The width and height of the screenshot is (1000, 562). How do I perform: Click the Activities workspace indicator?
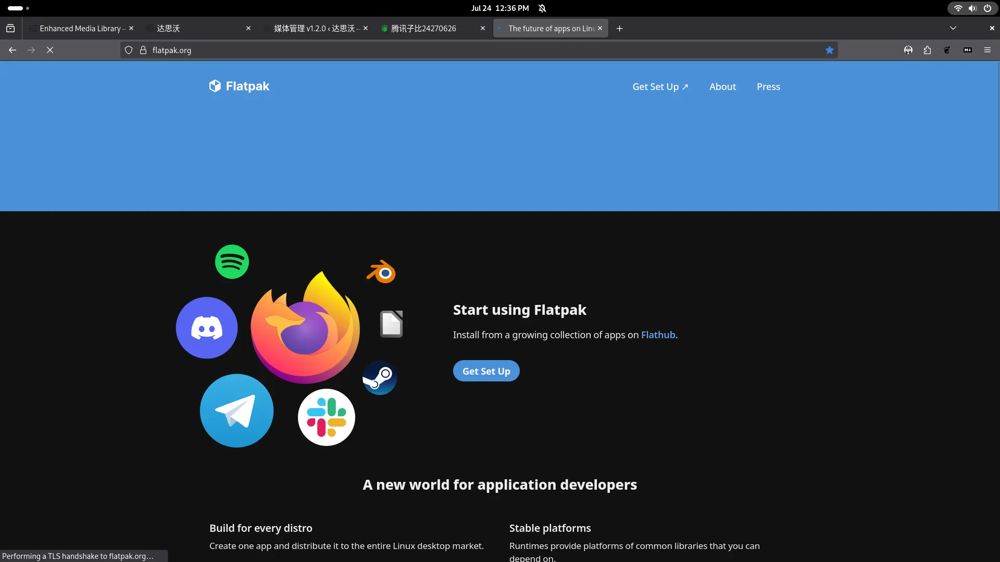tap(18, 8)
